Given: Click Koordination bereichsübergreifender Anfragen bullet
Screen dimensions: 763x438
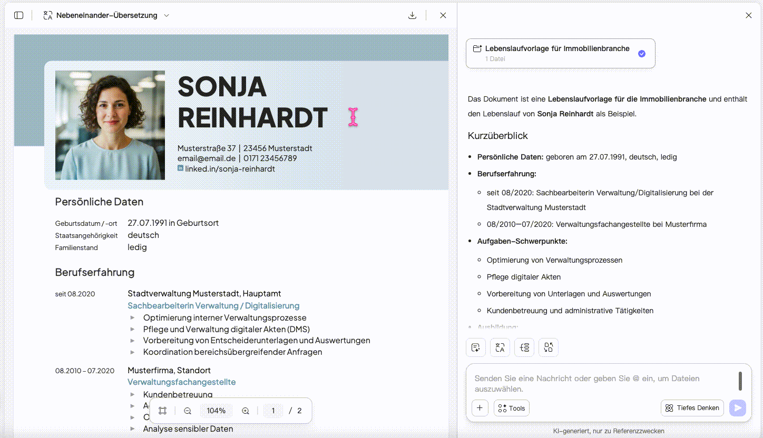Looking at the screenshot, I should click(x=232, y=352).
